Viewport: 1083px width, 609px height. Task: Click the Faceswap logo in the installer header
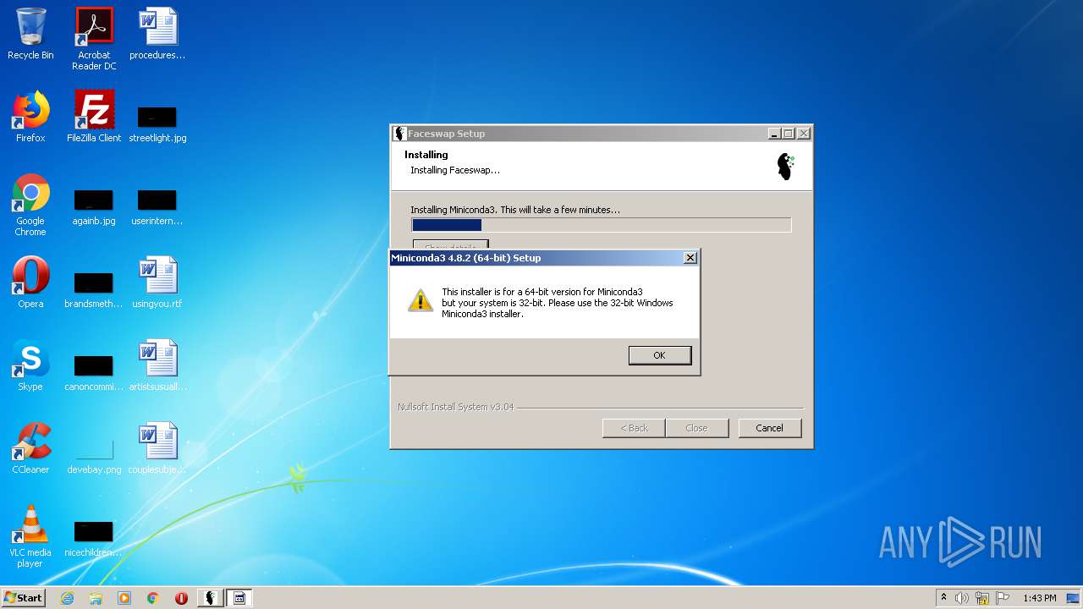(786, 166)
